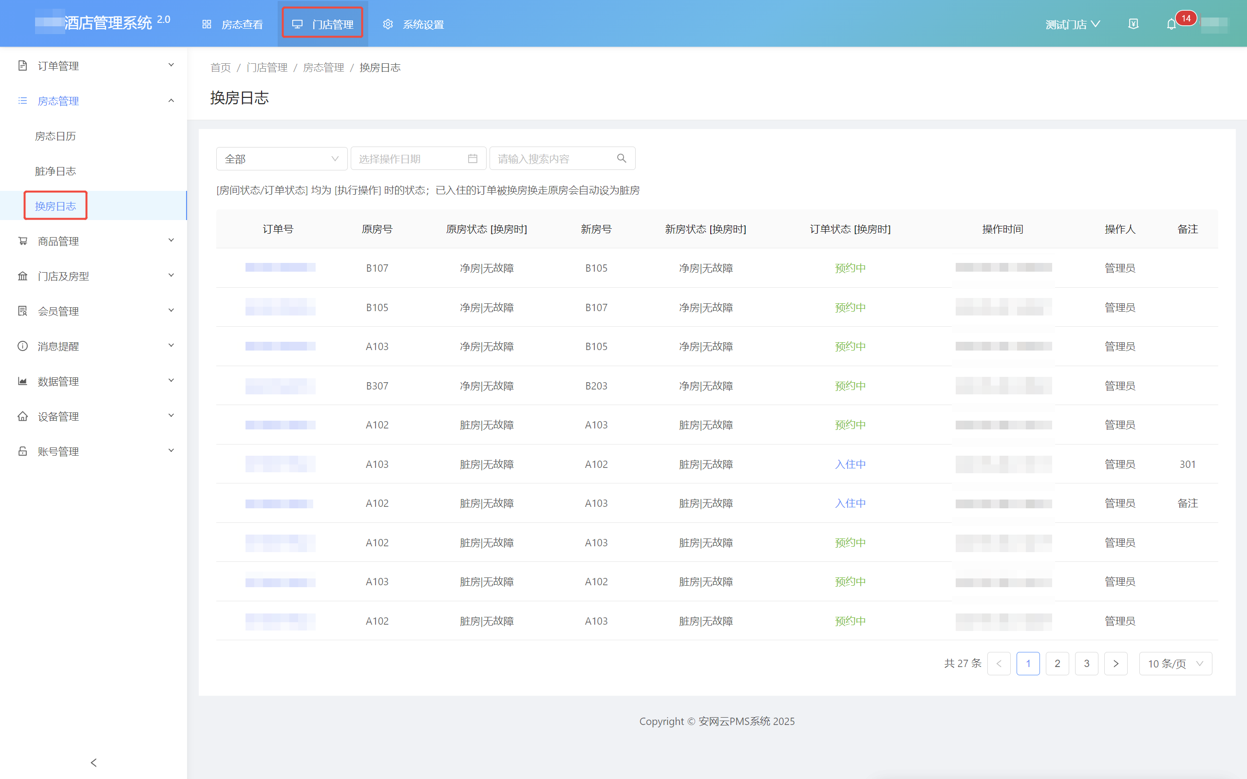The image size is (1247, 779).
Task: Expand the 设备管理 menu chevron
Action: click(x=171, y=416)
